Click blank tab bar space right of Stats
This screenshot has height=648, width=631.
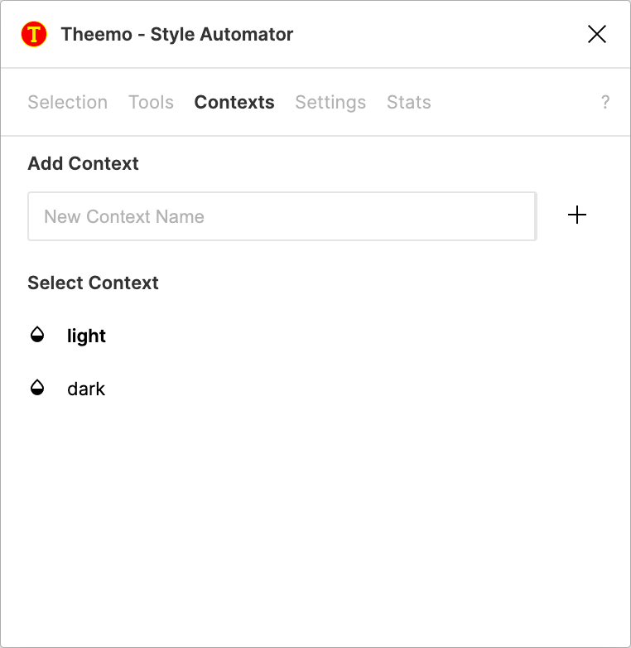[x=513, y=102]
